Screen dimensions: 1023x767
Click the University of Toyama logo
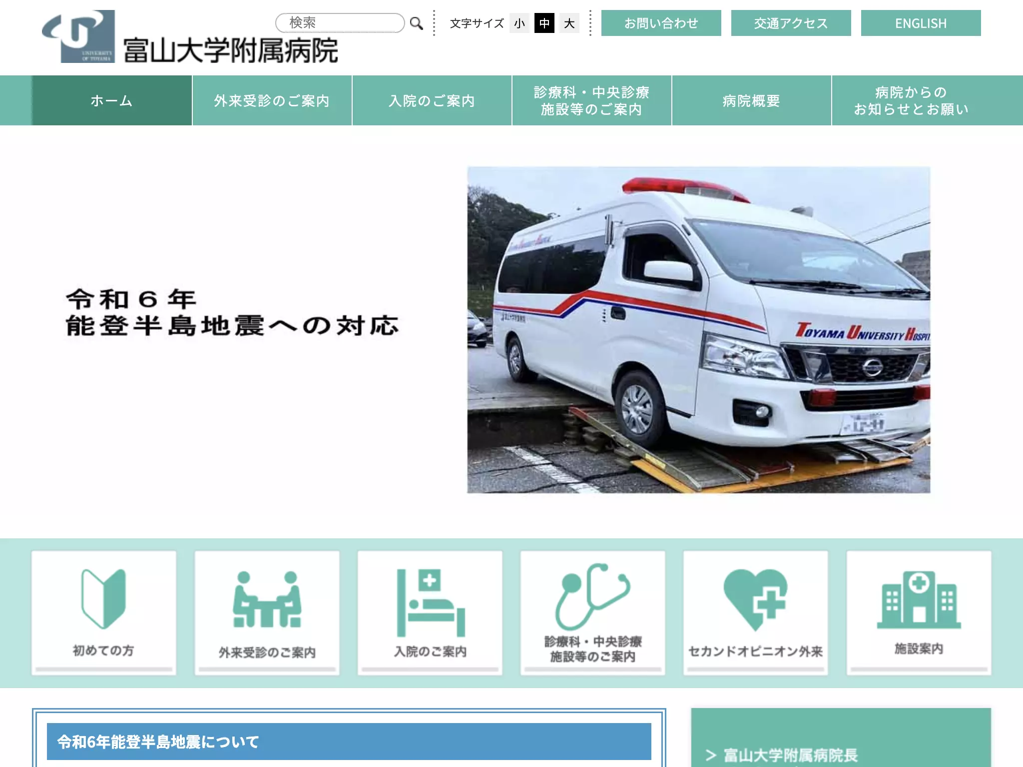(78, 36)
